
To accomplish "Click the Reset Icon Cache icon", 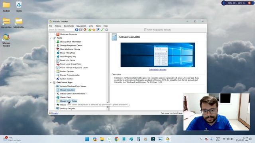I will tap(58, 60).
